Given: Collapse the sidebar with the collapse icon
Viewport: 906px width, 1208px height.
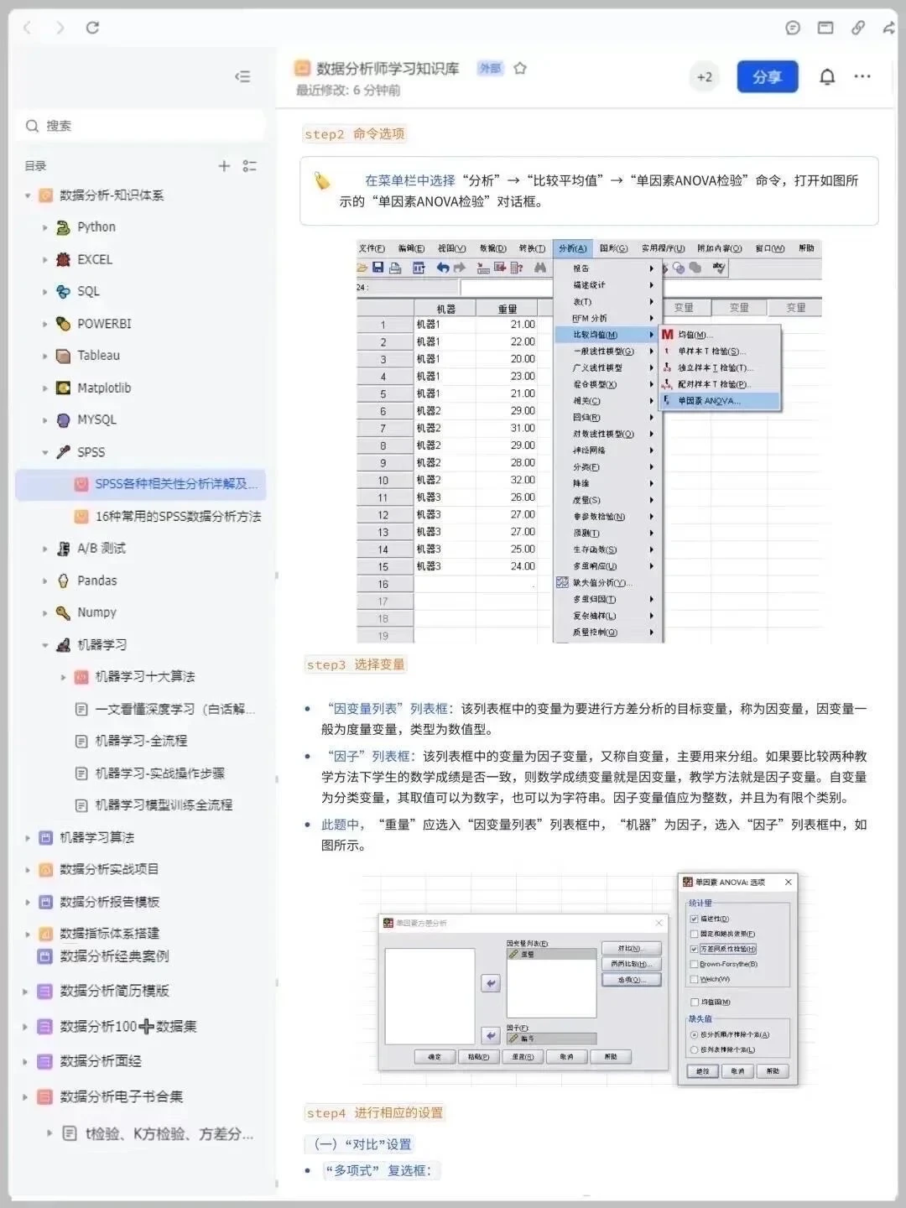Looking at the screenshot, I should [x=243, y=76].
